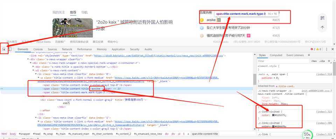The width and height of the screenshot is (336, 139).
Task: Click headline about 2o2o kaix 城管
Action: [134, 25]
